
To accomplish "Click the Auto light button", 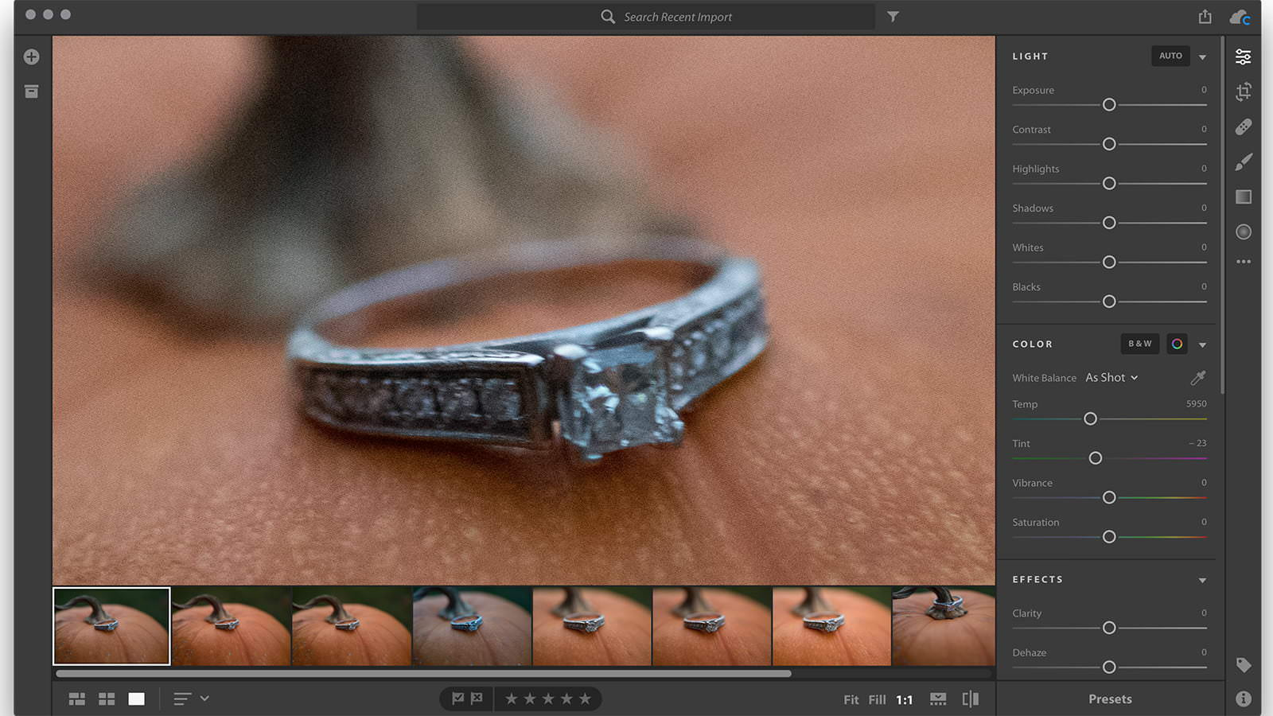I will [x=1170, y=56].
